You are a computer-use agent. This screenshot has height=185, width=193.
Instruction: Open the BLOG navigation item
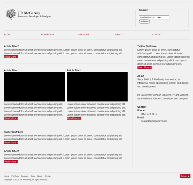(x=7, y=35)
